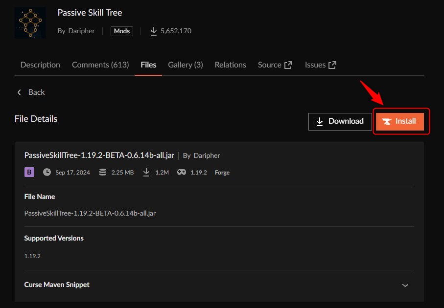Click the Mods category badge
This screenshot has width=444, height=308.
122,31
